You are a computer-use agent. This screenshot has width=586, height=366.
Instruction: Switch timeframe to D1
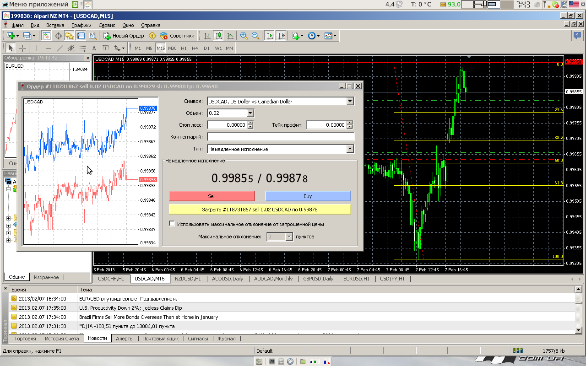(x=206, y=48)
